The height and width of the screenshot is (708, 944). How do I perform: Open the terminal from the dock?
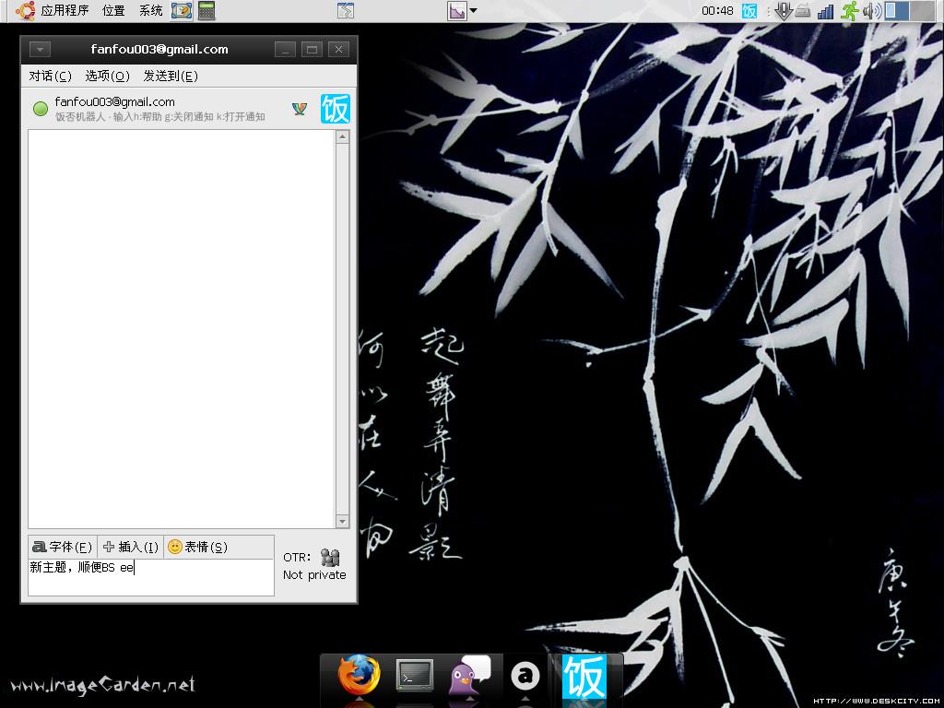414,676
